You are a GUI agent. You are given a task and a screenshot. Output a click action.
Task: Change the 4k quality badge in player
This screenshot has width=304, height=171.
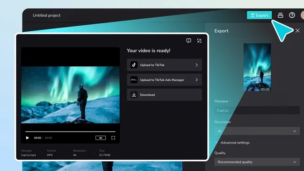coord(101,138)
